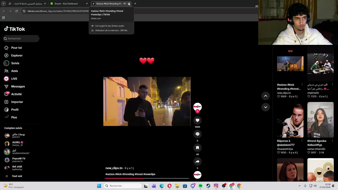Open the comments bubble icon
This screenshot has width=338, height=190.
click(x=197, y=134)
